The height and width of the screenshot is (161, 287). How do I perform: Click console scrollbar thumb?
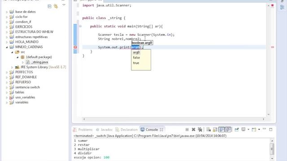coord(272,149)
